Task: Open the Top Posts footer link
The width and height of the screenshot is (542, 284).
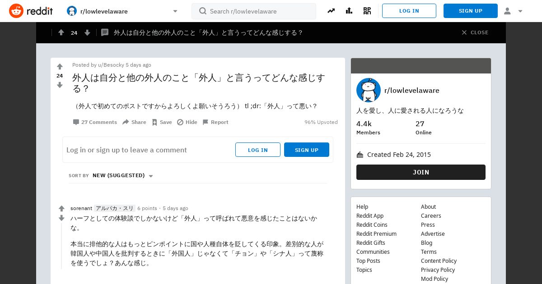Action: [x=368, y=261]
